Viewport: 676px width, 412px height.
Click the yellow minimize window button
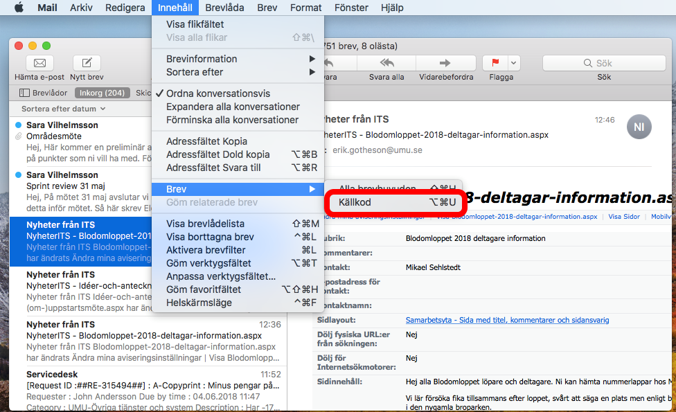coord(33,46)
